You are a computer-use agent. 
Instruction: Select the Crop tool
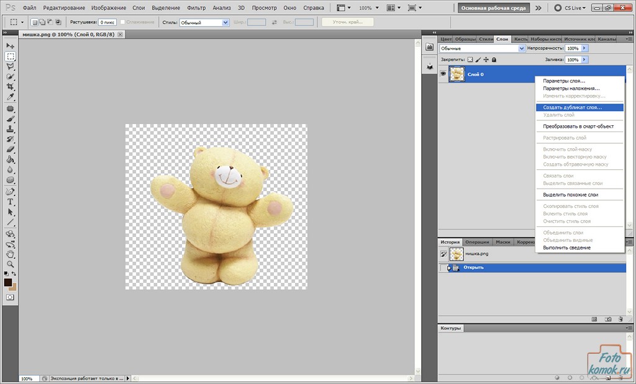coord(11,87)
